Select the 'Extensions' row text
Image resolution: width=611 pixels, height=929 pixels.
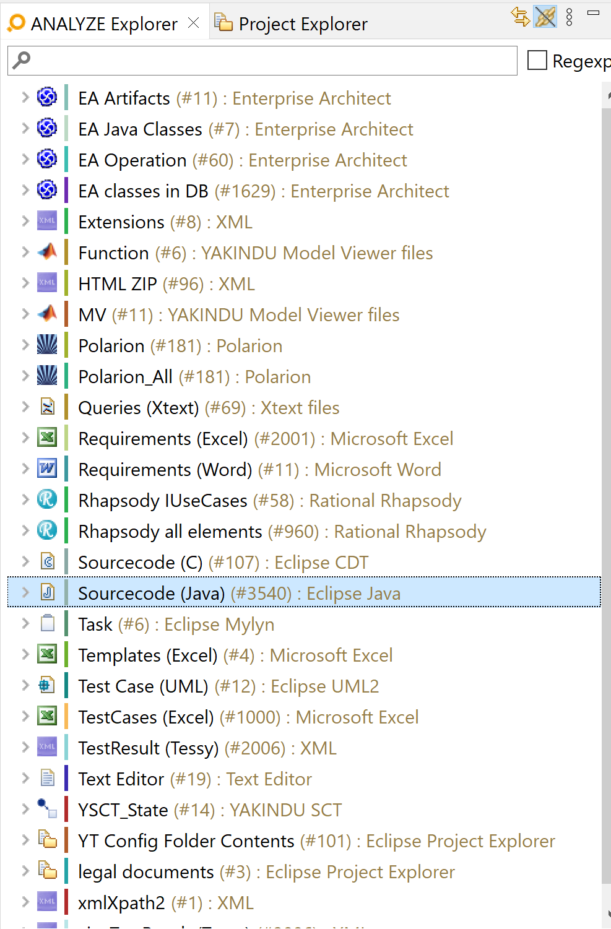click(121, 222)
